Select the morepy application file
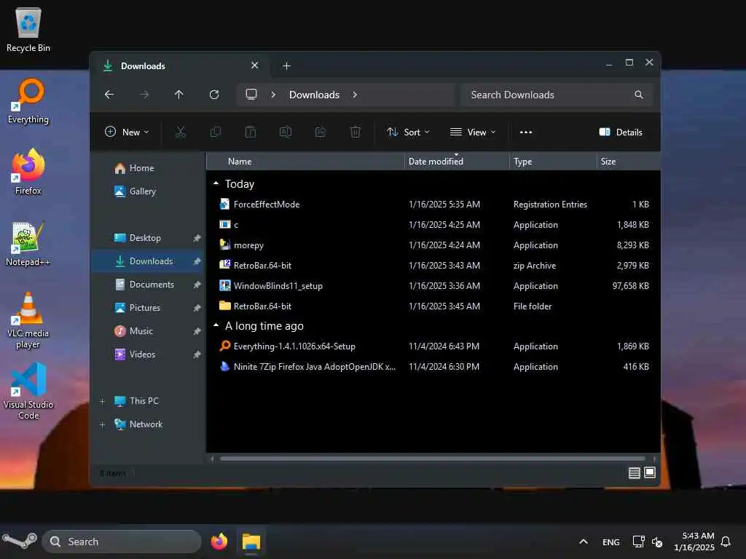The image size is (746, 559). tap(433, 245)
